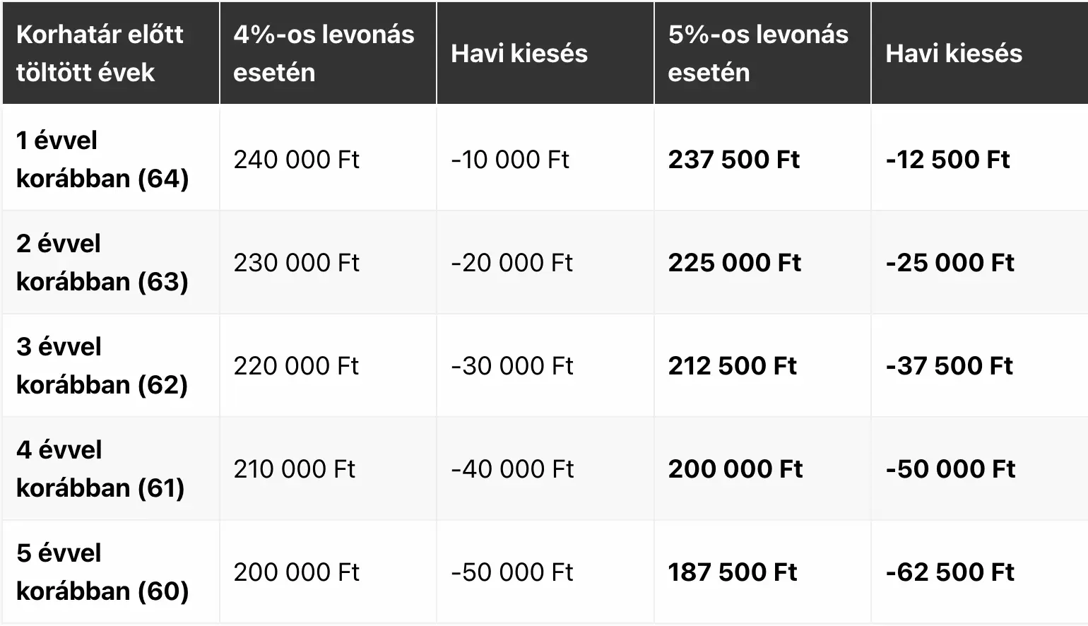Select the -12 500 Ft cell
This screenshot has width=1088, height=626.
click(948, 160)
